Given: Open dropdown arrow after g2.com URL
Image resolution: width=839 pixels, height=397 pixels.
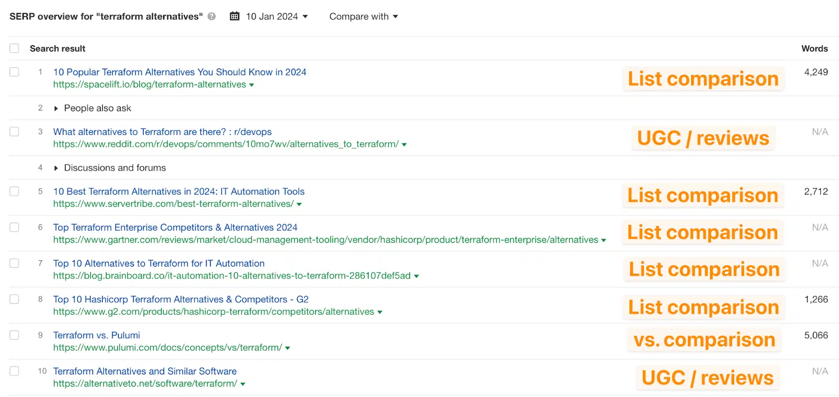Looking at the screenshot, I should (380, 312).
